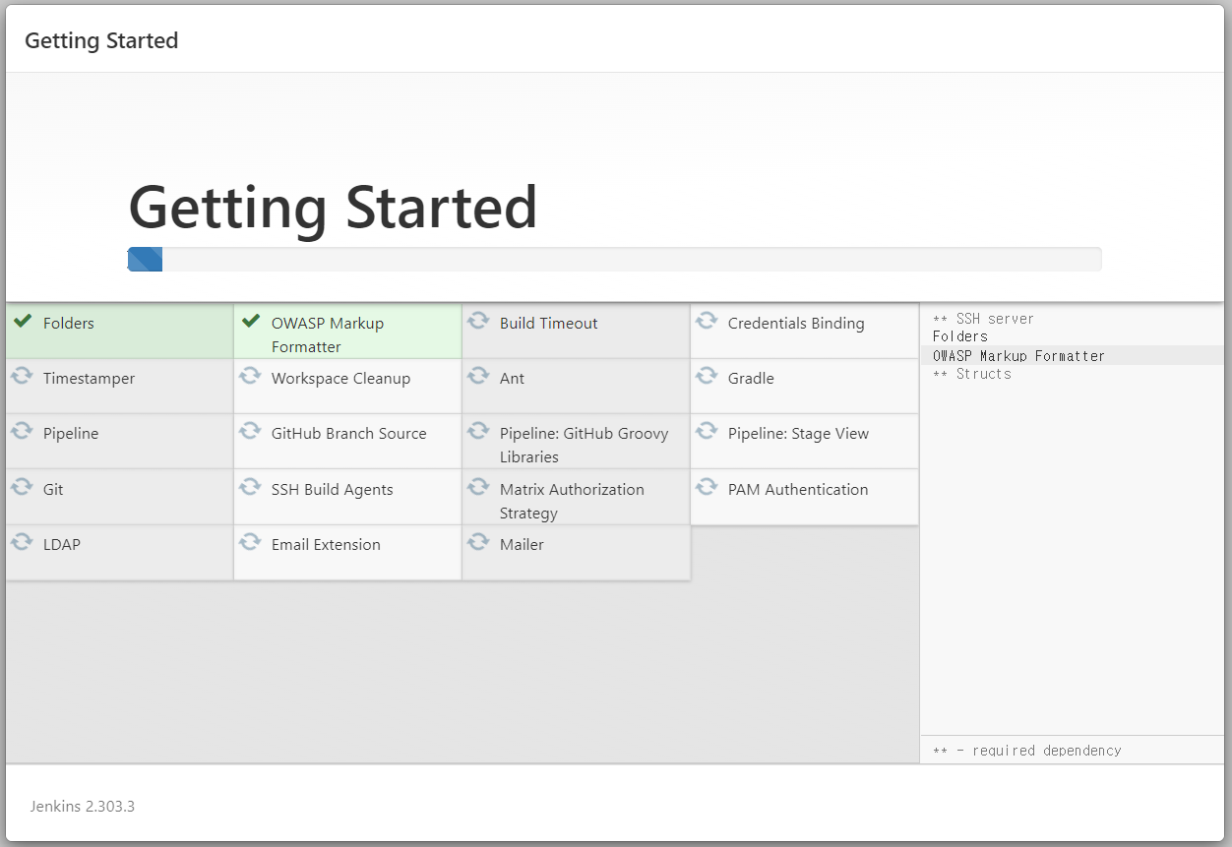Click the sync icon for GitHub Branch Source
Viewport: 1232px width, 847px height.
click(x=250, y=431)
